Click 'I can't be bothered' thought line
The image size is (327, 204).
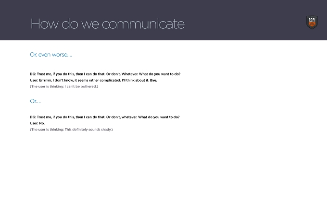coord(64,86)
